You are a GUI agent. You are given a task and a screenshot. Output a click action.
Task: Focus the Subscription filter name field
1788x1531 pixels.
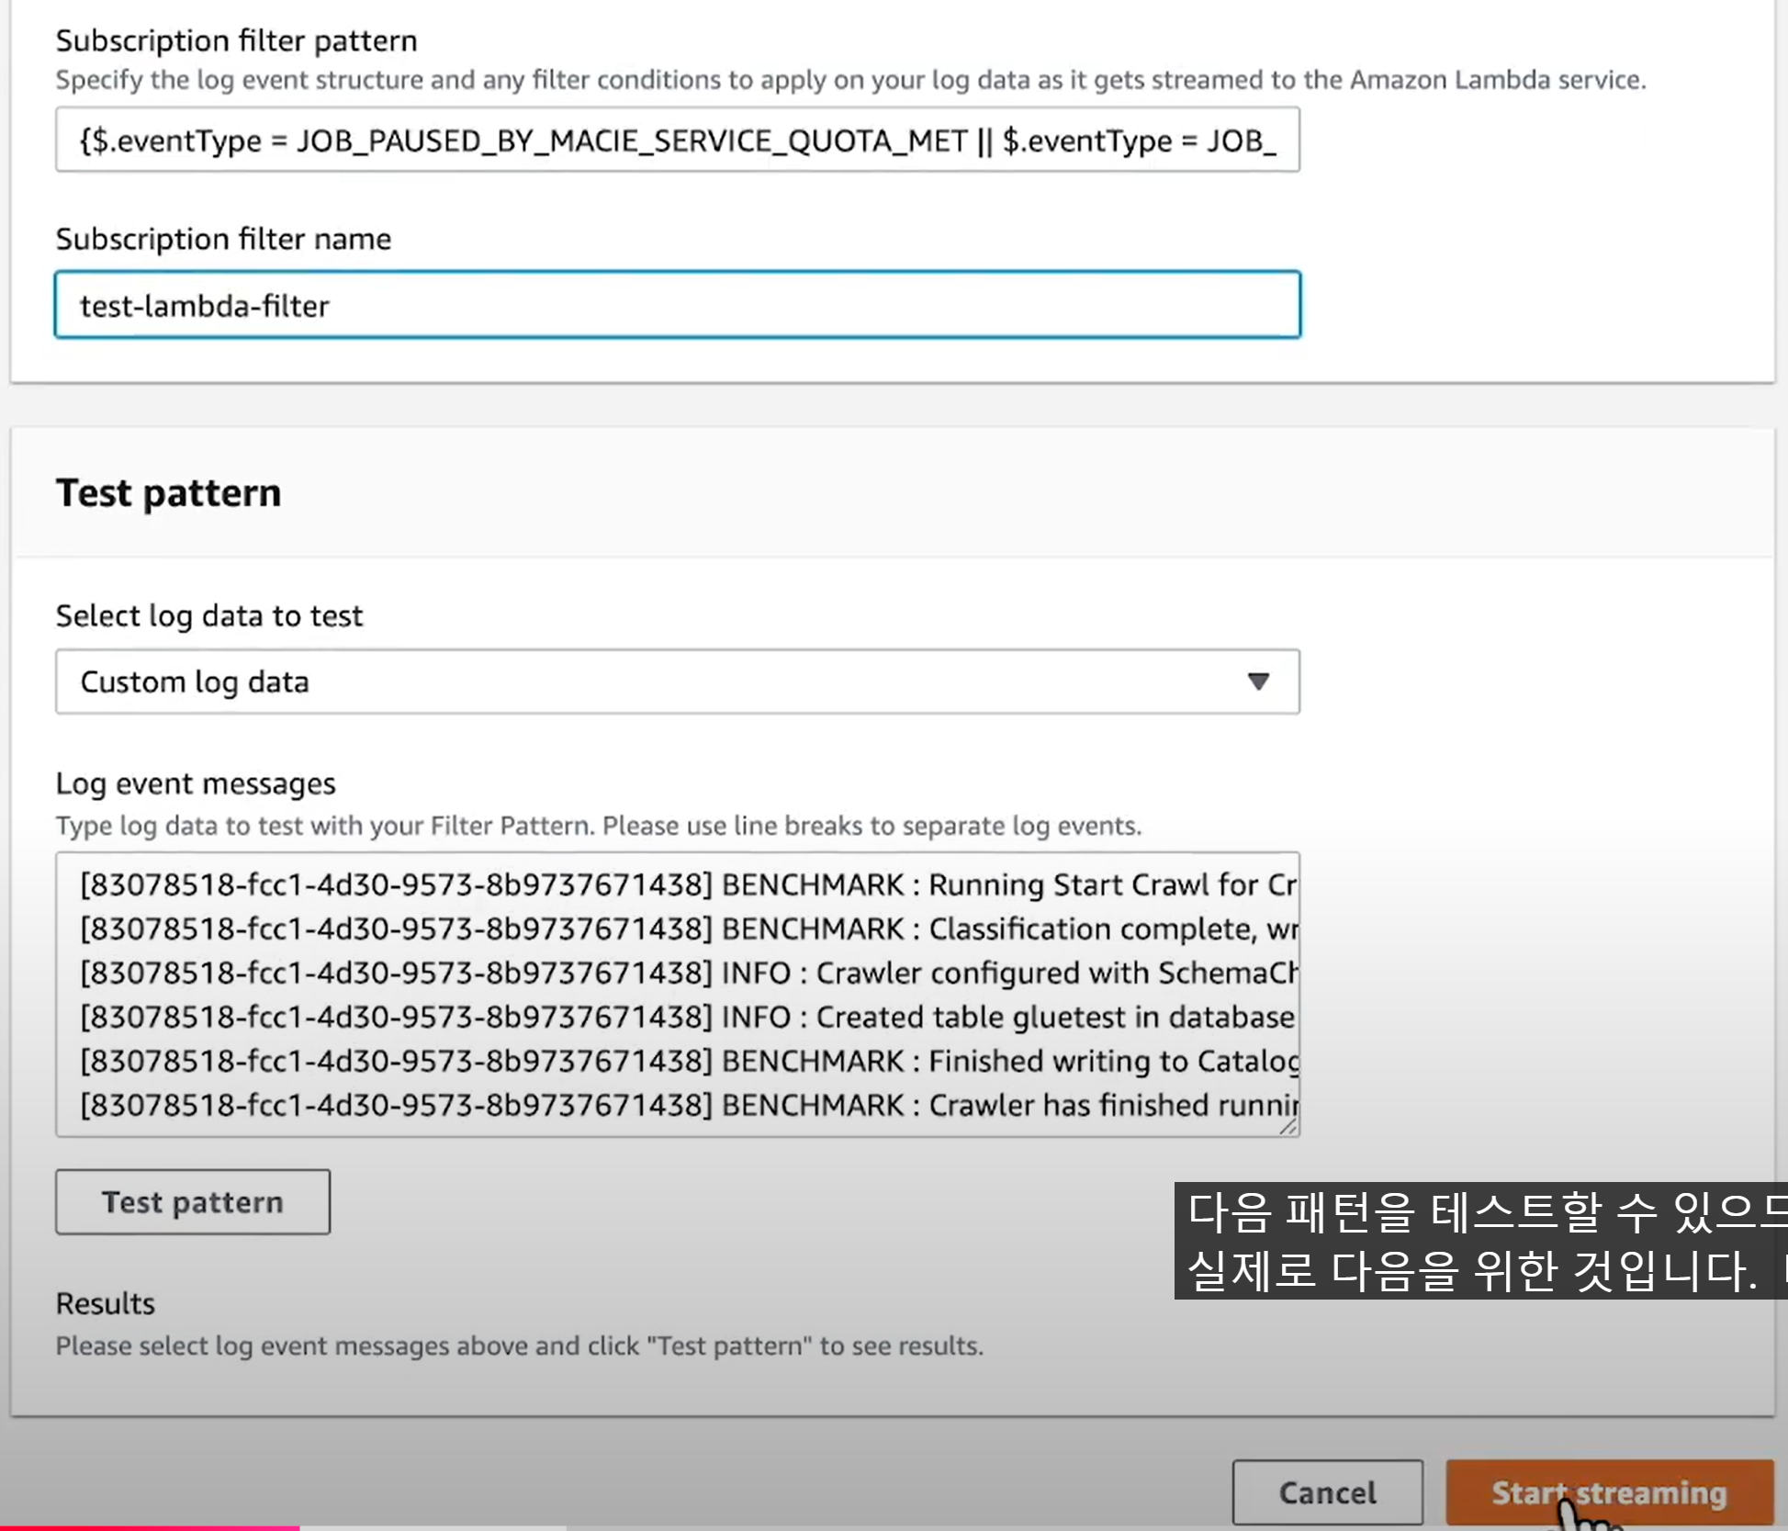677,305
